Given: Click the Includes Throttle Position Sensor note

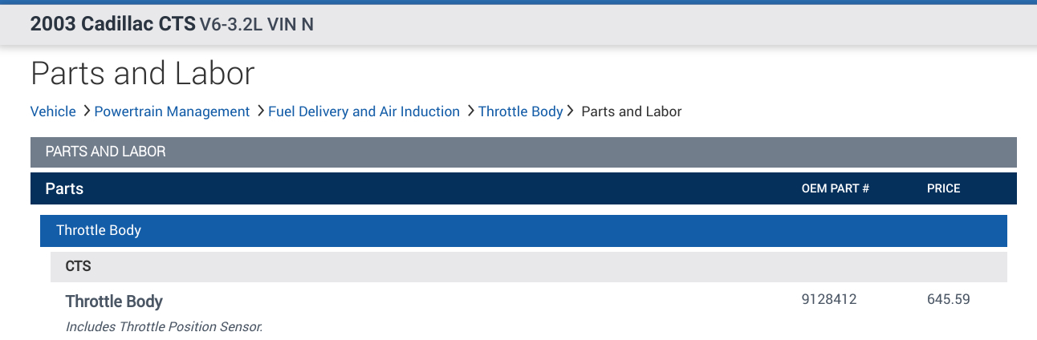Looking at the screenshot, I should (x=164, y=326).
